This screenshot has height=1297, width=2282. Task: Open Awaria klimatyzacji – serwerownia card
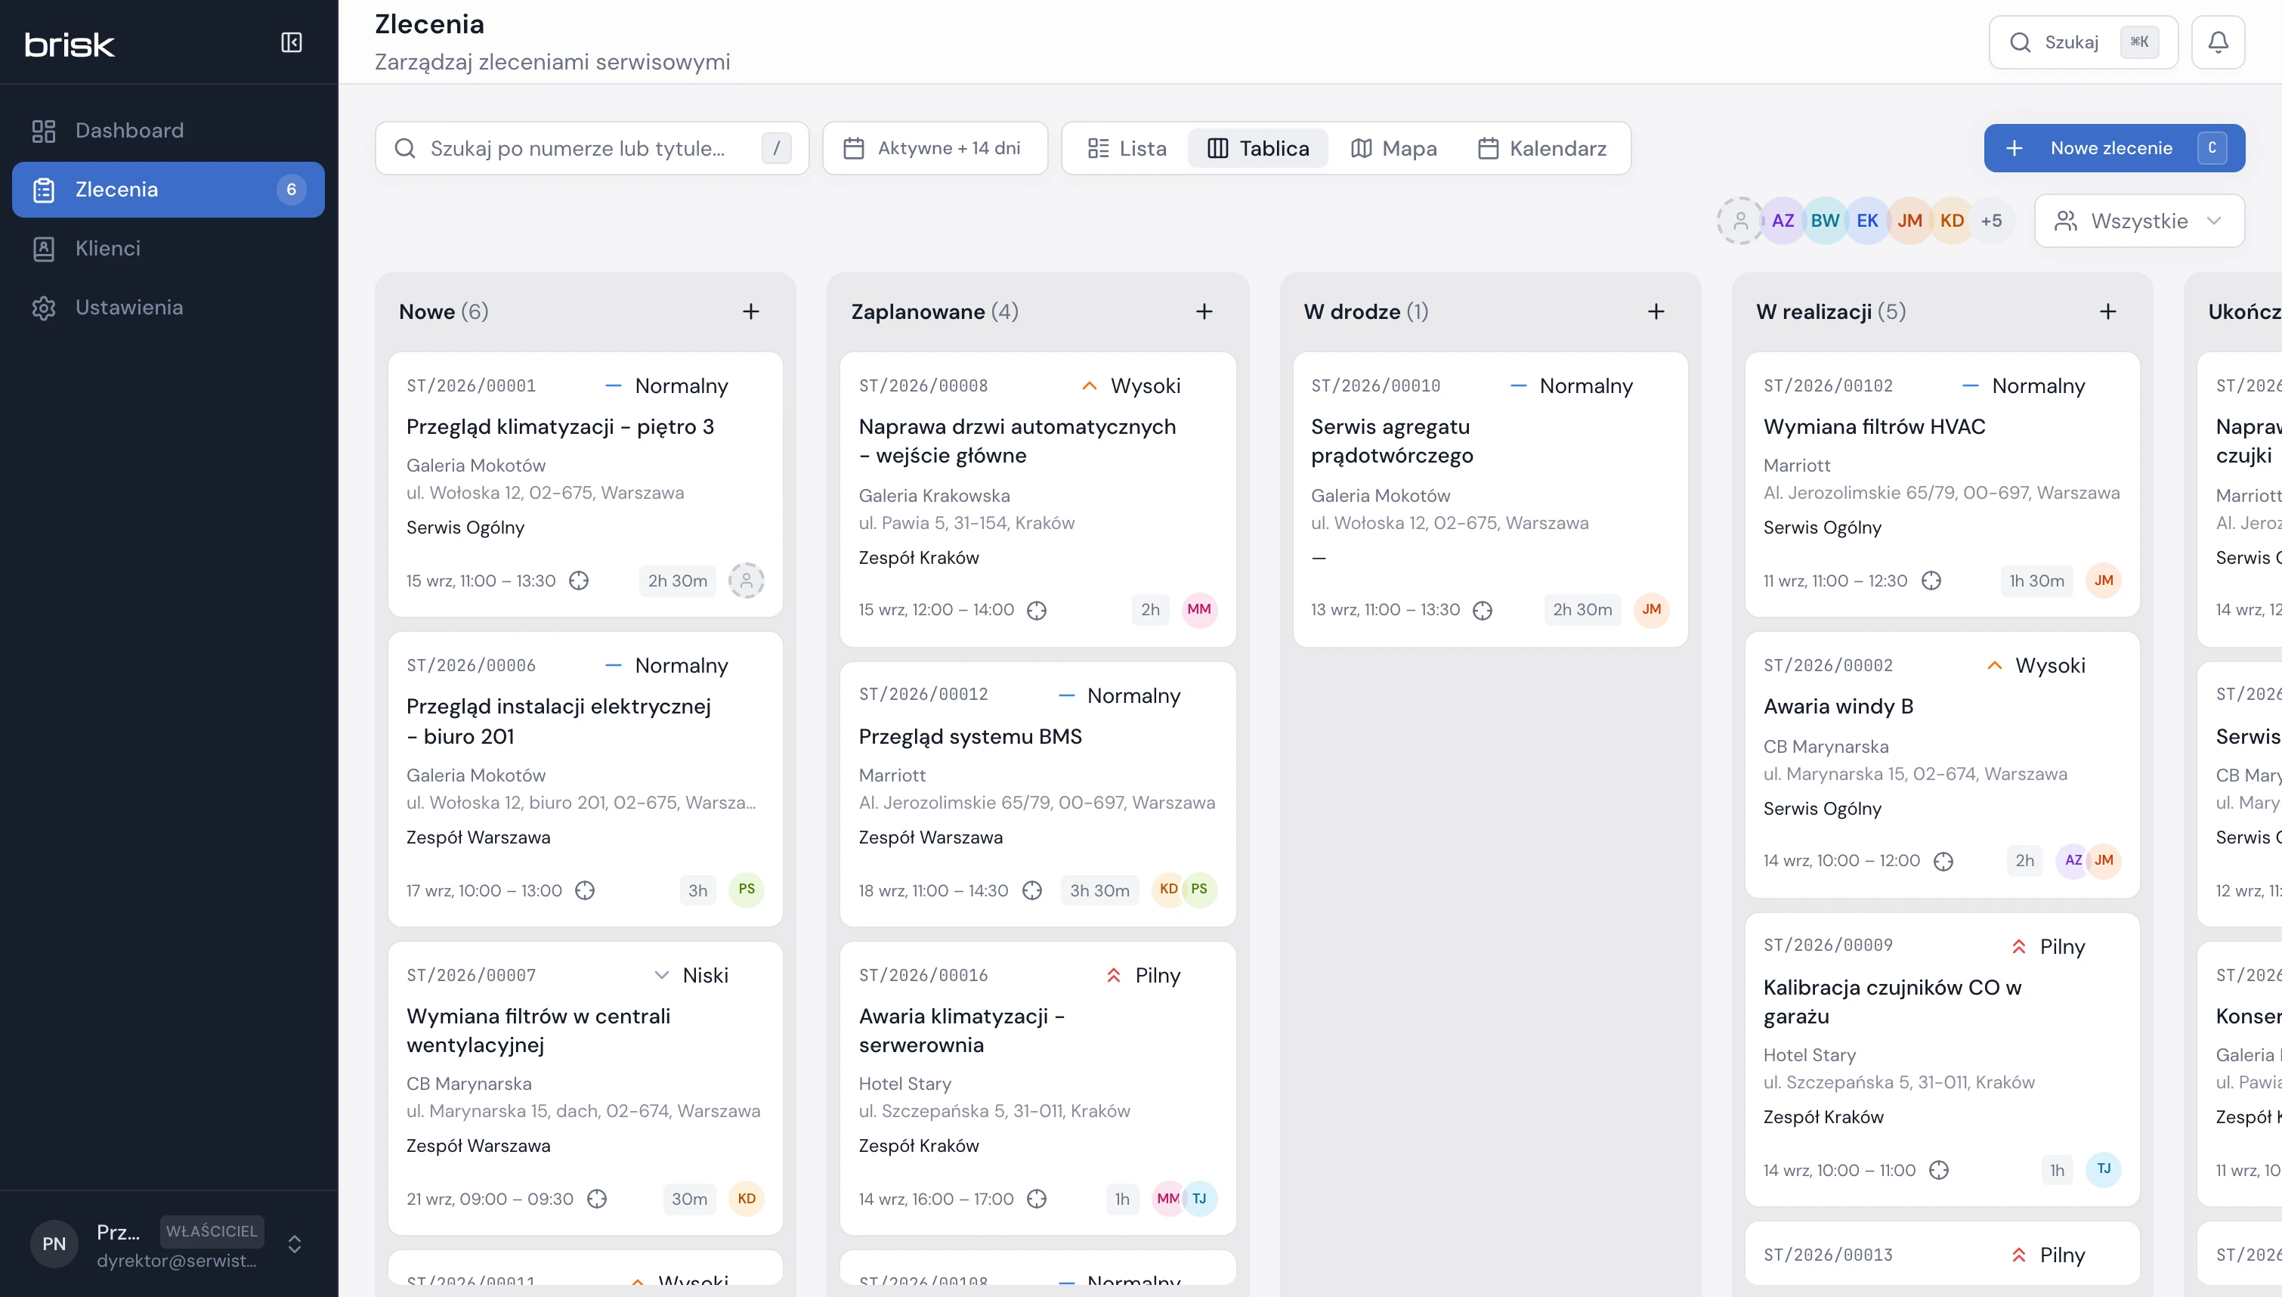962,1029
